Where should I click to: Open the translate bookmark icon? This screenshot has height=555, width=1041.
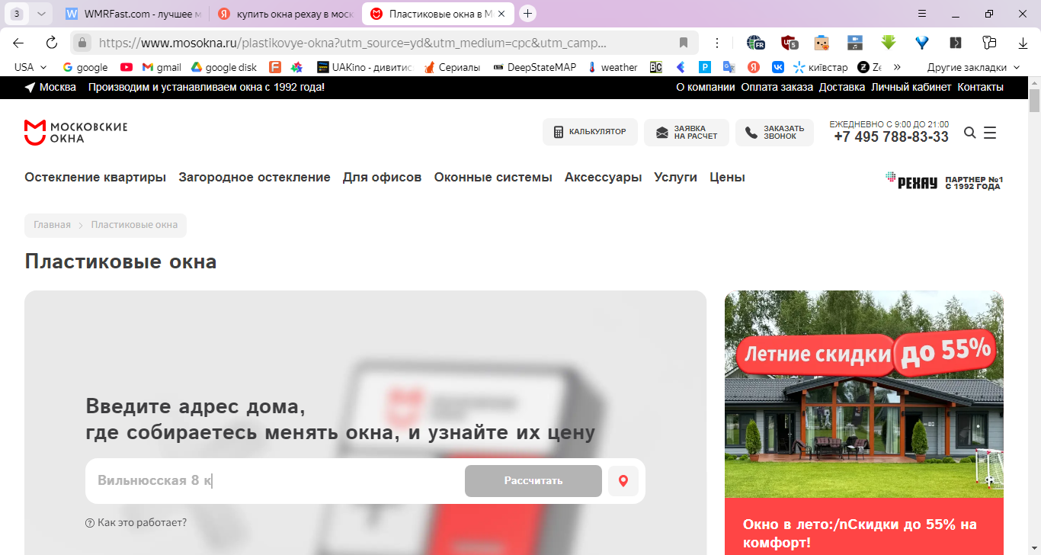tap(729, 67)
